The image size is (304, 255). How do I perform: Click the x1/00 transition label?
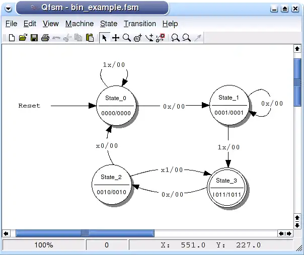(172, 170)
